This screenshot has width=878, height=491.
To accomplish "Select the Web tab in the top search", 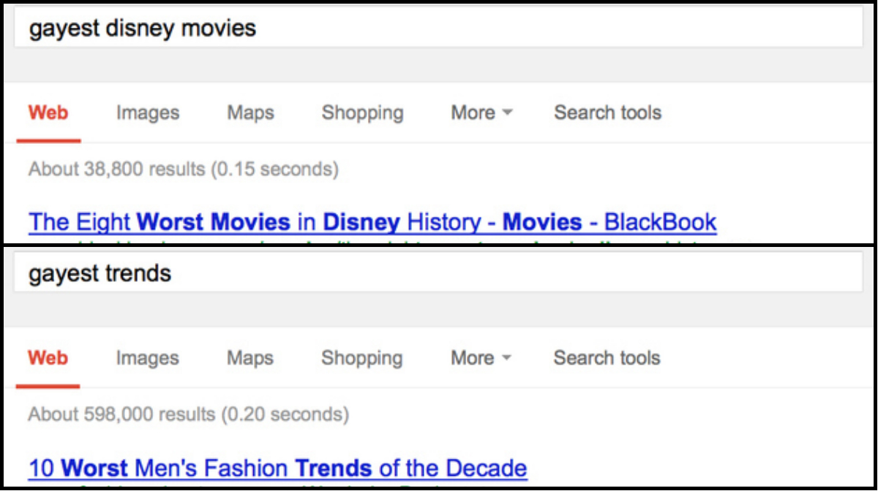I will (x=48, y=113).
